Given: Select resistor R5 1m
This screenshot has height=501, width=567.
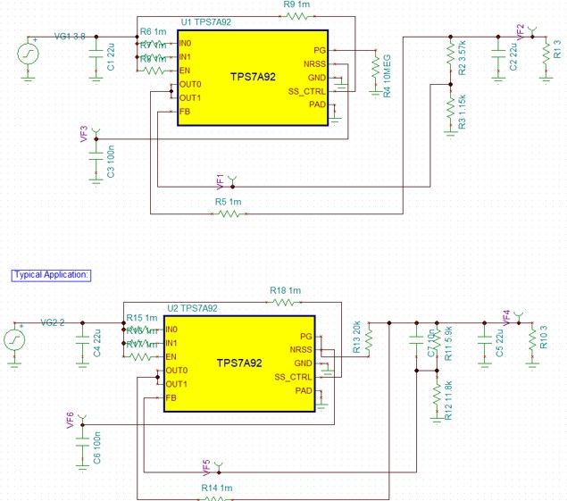Looking at the screenshot, I should pos(229,213).
